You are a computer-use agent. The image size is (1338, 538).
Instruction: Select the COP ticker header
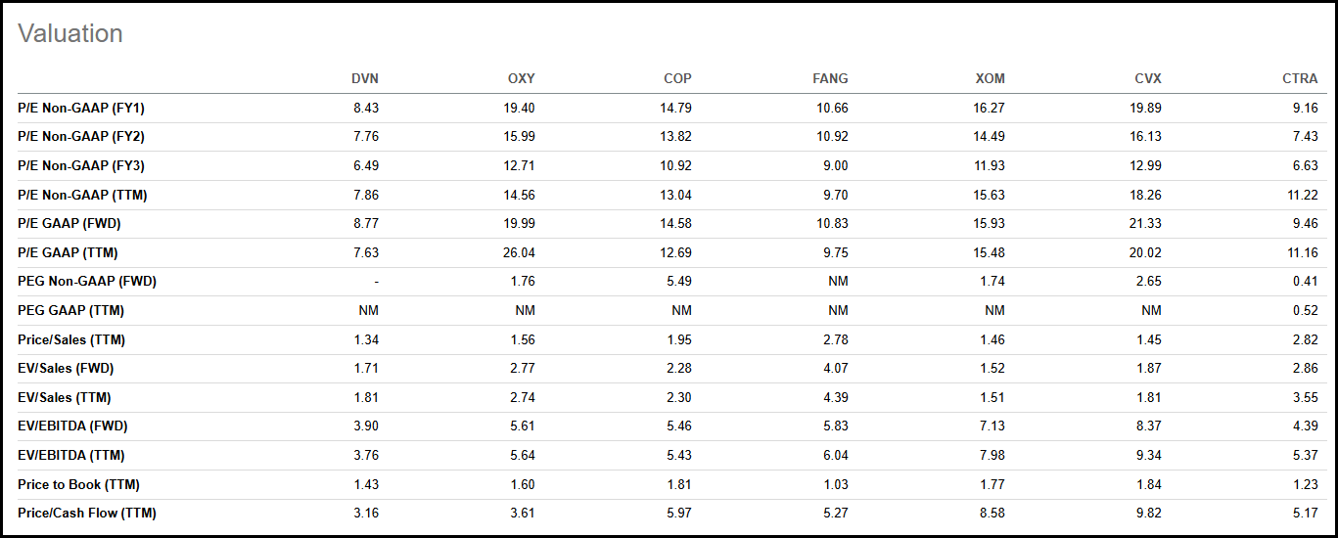(x=677, y=78)
